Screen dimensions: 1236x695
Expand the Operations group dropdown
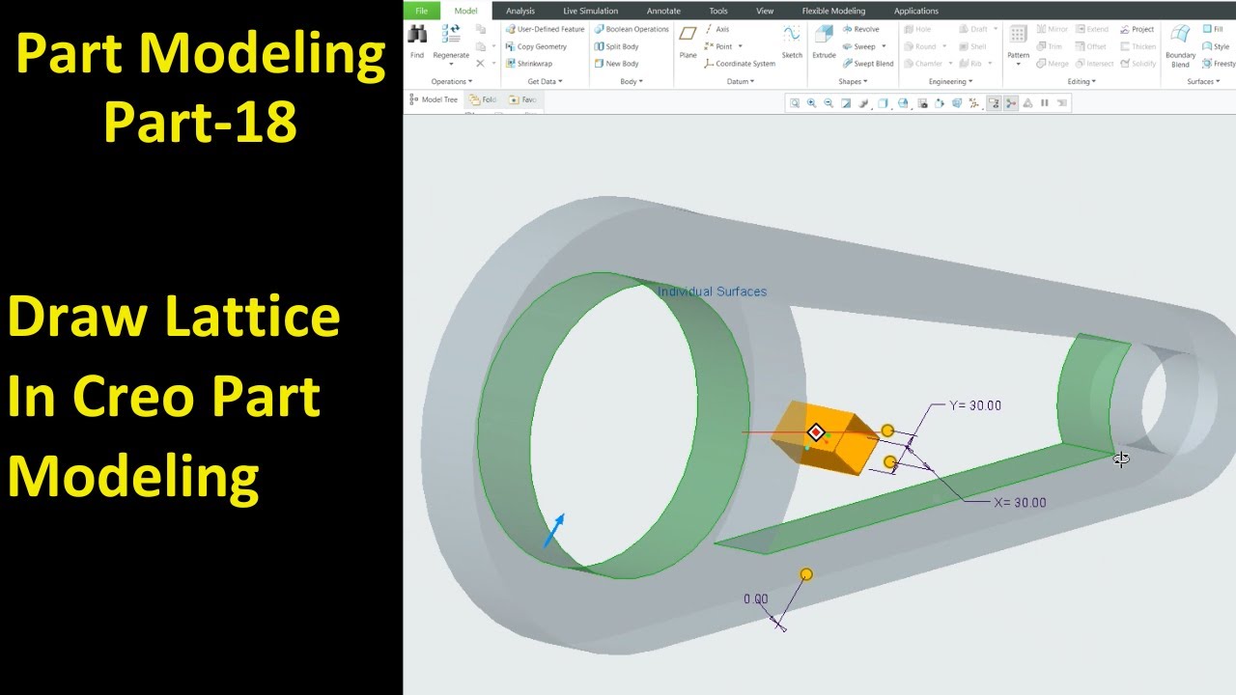click(x=451, y=81)
